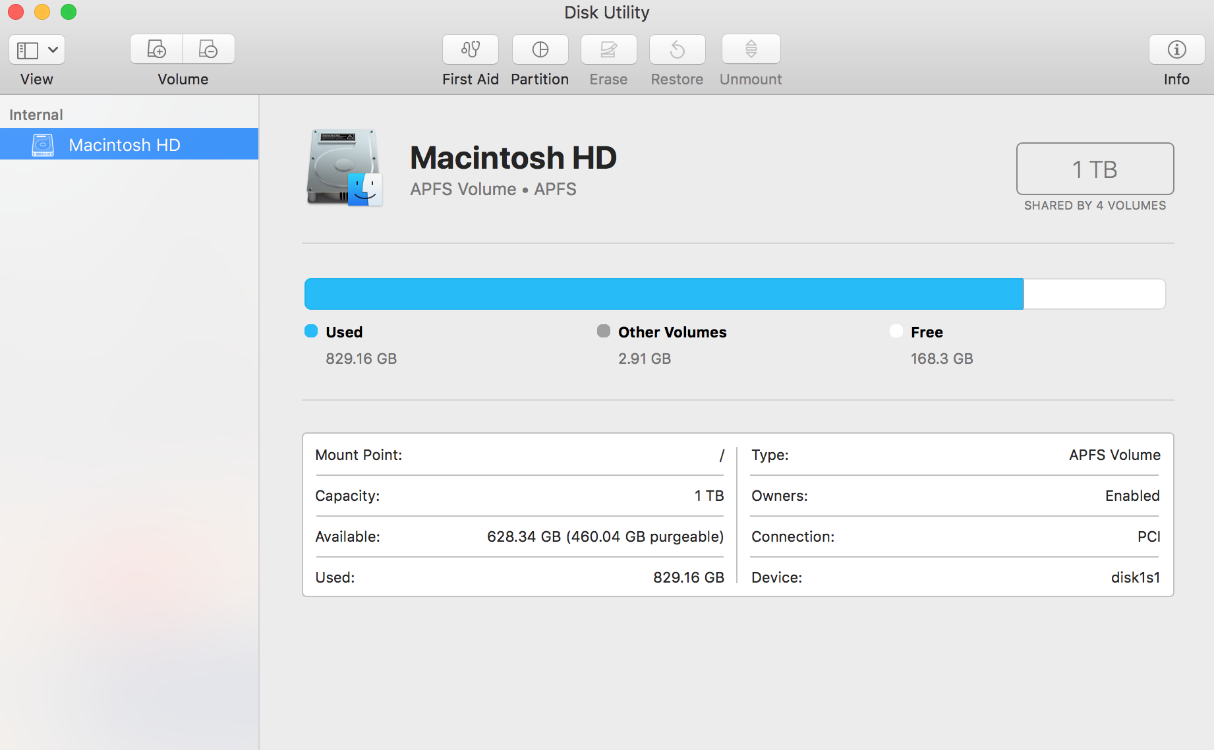Select Macintosh HD in the sidebar
This screenshot has height=750, width=1214.
tap(129, 144)
